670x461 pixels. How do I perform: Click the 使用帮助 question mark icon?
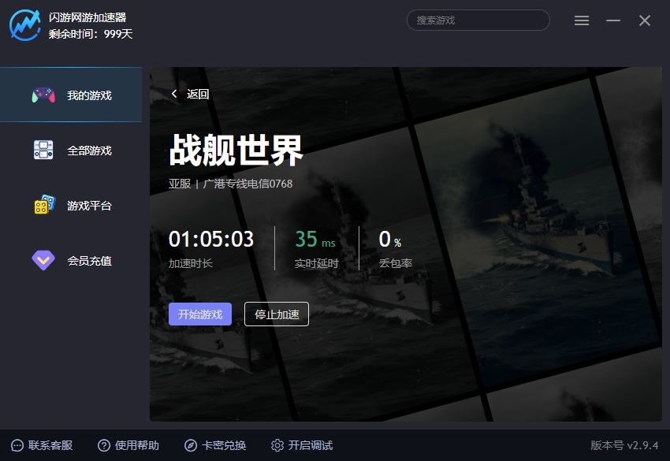pos(103,445)
